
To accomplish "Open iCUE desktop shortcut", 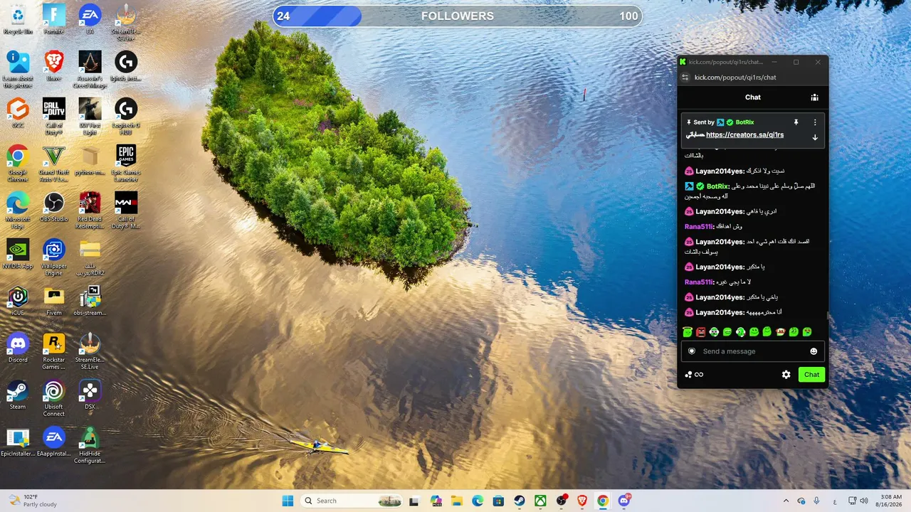I will click(x=18, y=301).
